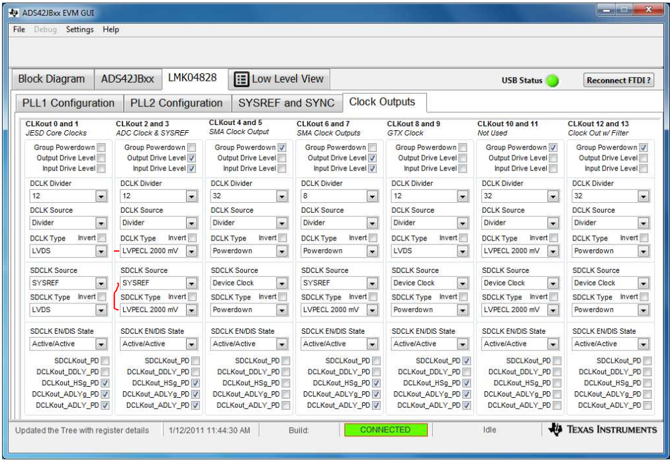670x462 pixels.
Task: Toggle DCLKout_ADLYg_PD for CLKout 2 and 3
Action: click(195, 394)
